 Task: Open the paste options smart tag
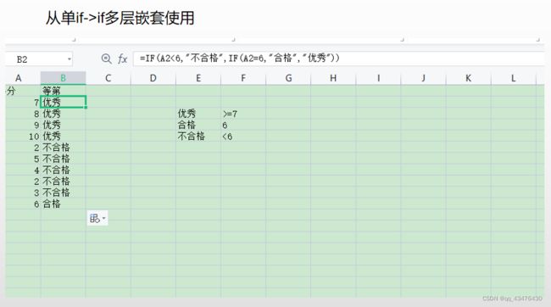[97, 219]
